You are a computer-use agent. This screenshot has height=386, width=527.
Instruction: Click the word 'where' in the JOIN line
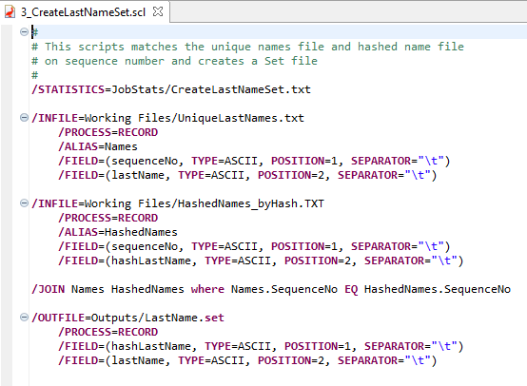(x=207, y=289)
